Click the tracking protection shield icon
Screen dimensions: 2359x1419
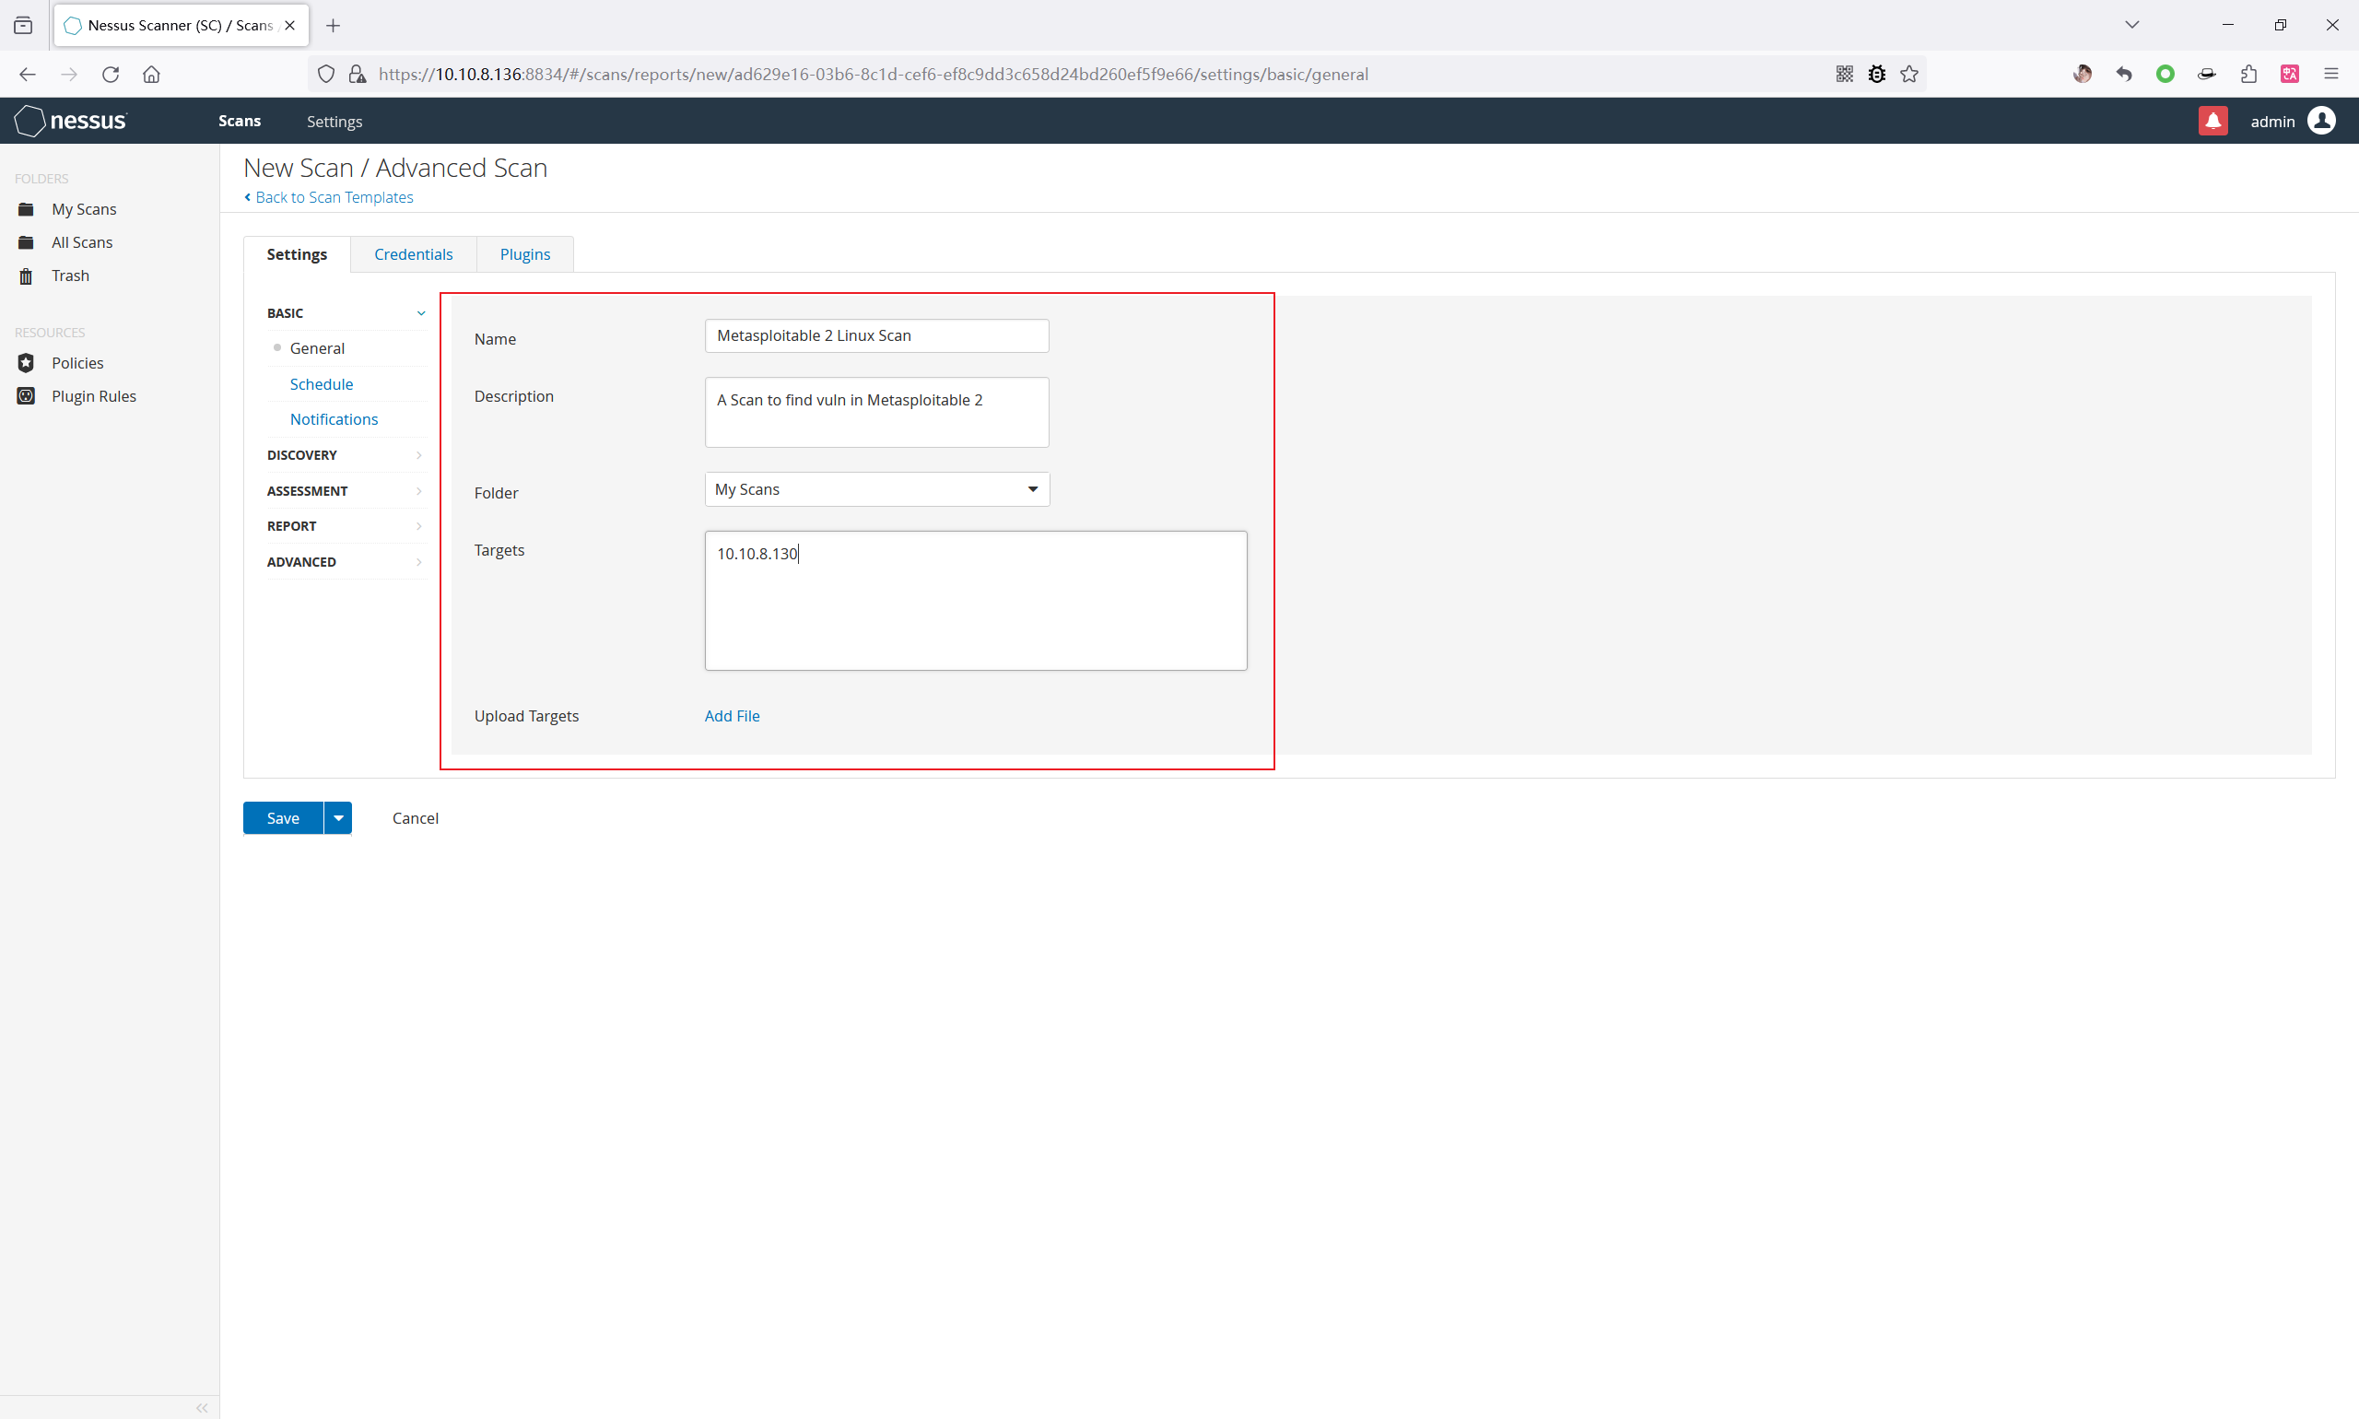[326, 75]
